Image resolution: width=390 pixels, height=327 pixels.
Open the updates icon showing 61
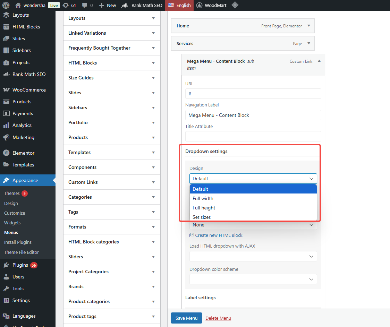pyautogui.click(x=69, y=5)
